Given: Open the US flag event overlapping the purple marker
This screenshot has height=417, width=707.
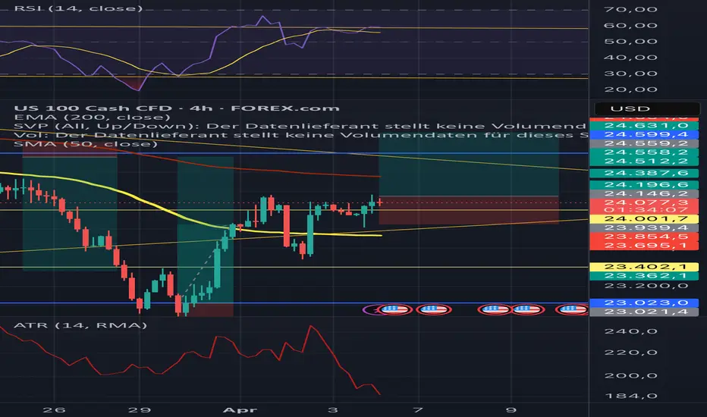Looking at the screenshot, I should [x=395, y=309].
